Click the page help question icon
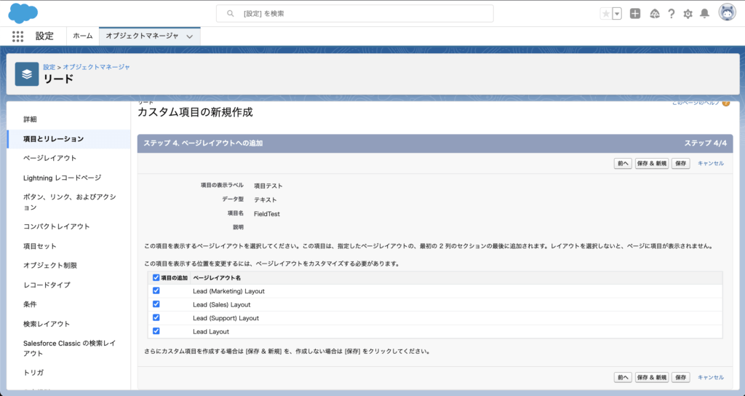The width and height of the screenshot is (745, 396). 725,103
